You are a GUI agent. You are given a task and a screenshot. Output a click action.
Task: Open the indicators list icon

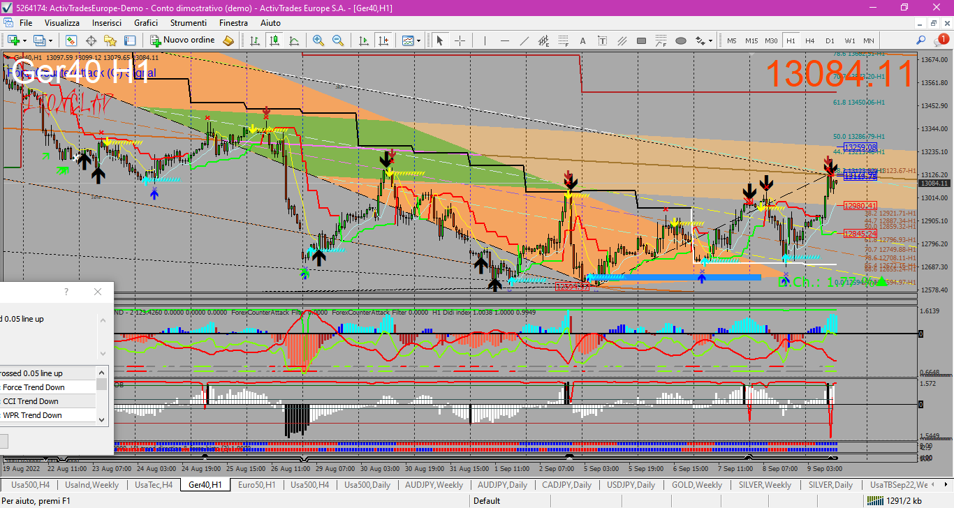pos(408,40)
